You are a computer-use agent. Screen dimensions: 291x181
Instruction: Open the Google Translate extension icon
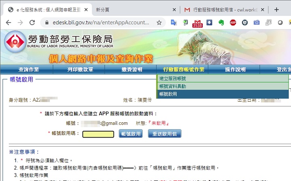coord(174,23)
